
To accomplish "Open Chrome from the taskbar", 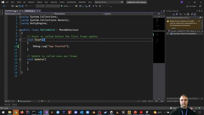I will pos(16,112).
